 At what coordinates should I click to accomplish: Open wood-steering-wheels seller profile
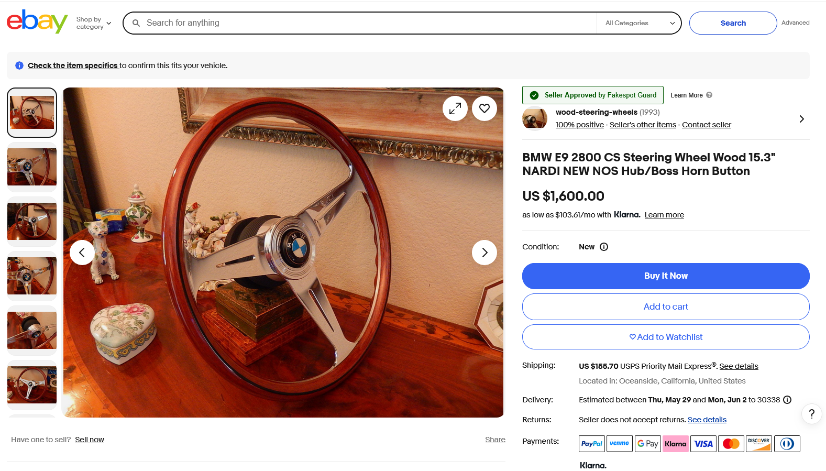pyautogui.click(x=597, y=112)
